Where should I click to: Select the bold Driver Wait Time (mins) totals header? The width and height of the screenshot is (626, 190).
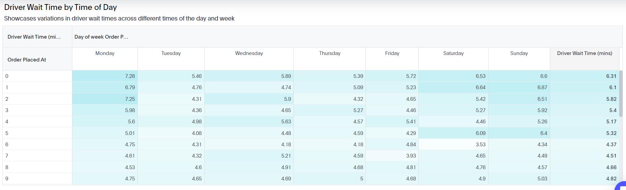pos(584,53)
